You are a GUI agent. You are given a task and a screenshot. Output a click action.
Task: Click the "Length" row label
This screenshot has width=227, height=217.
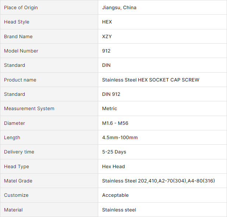12,138
